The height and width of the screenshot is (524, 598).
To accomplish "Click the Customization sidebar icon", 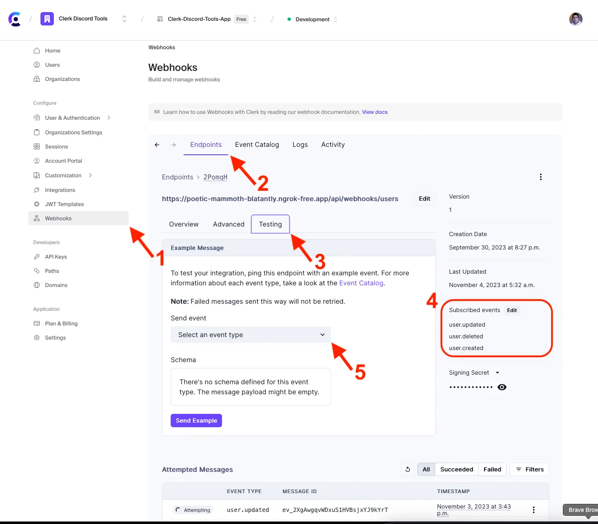I will (37, 175).
